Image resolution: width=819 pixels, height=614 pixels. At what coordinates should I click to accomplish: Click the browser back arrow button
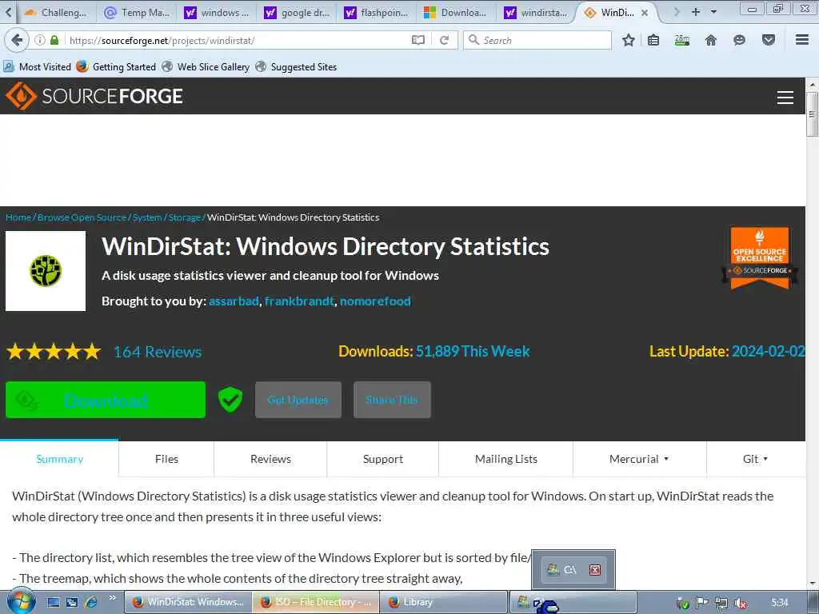click(x=17, y=40)
